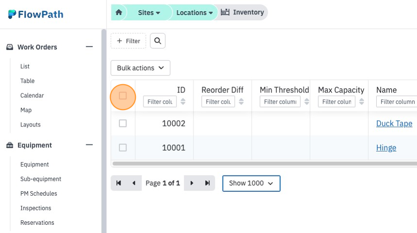Jump to last page button
This screenshot has height=233, width=417.
(x=207, y=183)
